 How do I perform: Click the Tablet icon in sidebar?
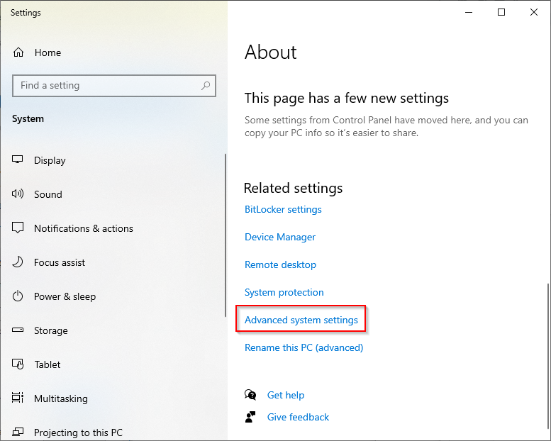click(x=18, y=364)
